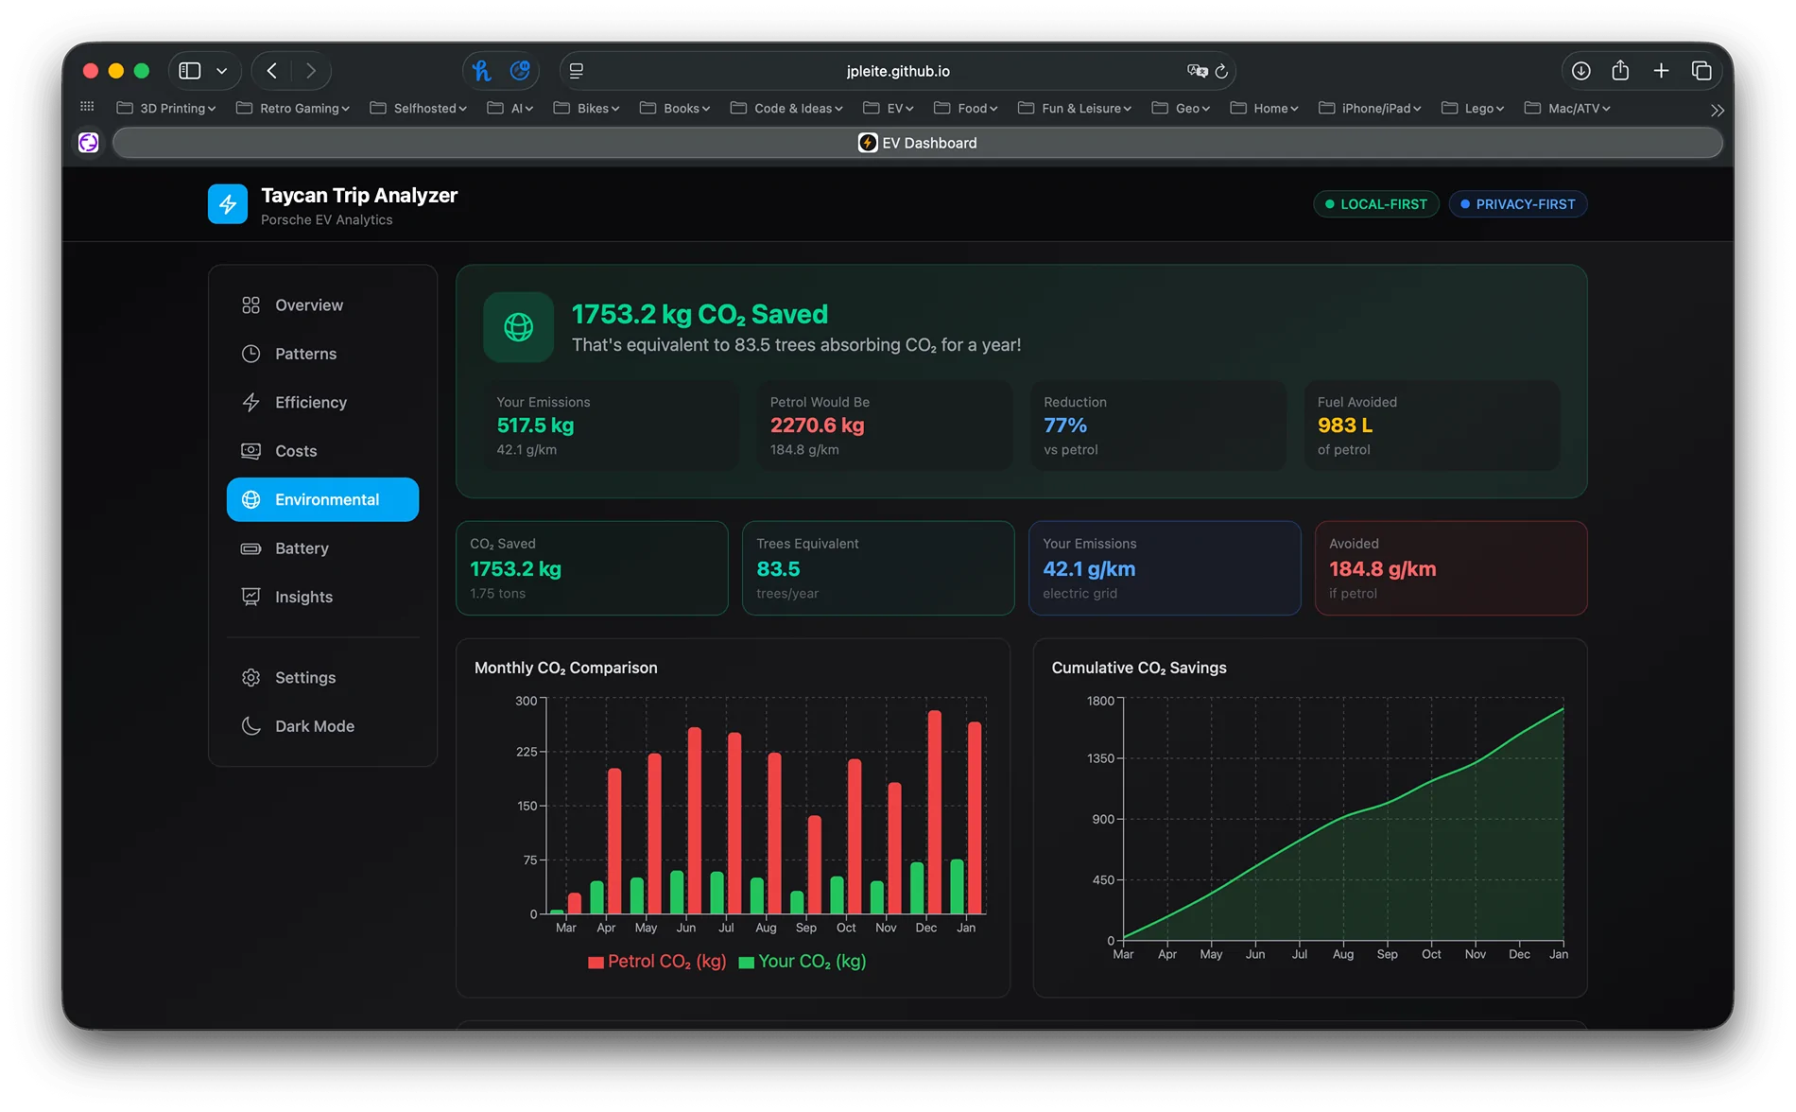Open the Food bookmarks dropdown
This screenshot has height=1112, width=1796.
[966, 108]
